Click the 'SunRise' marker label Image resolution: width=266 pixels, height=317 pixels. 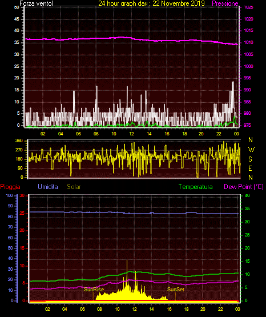94,290
